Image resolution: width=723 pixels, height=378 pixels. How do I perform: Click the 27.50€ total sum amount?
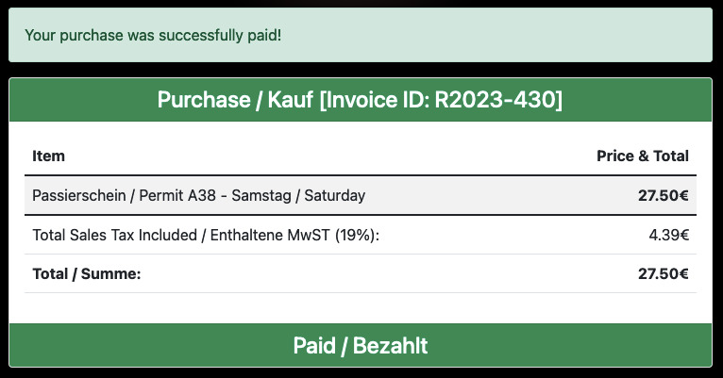tap(663, 274)
